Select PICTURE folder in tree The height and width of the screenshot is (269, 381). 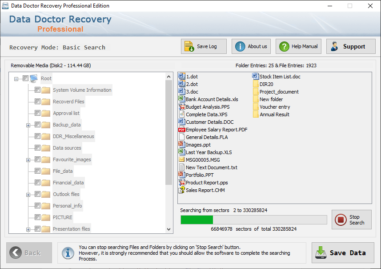[62, 217]
